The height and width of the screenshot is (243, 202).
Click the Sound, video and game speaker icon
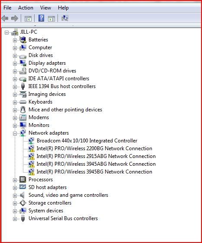(x=22, y=195)
